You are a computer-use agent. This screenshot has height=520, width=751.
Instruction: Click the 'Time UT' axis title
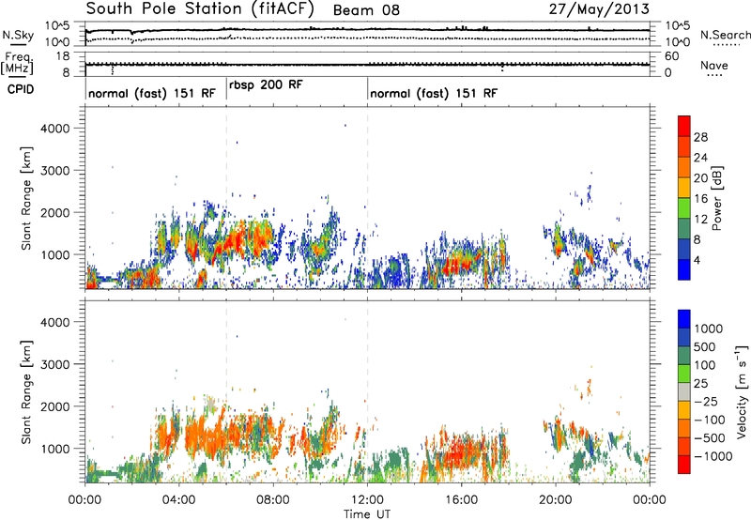tap(367, 514)
